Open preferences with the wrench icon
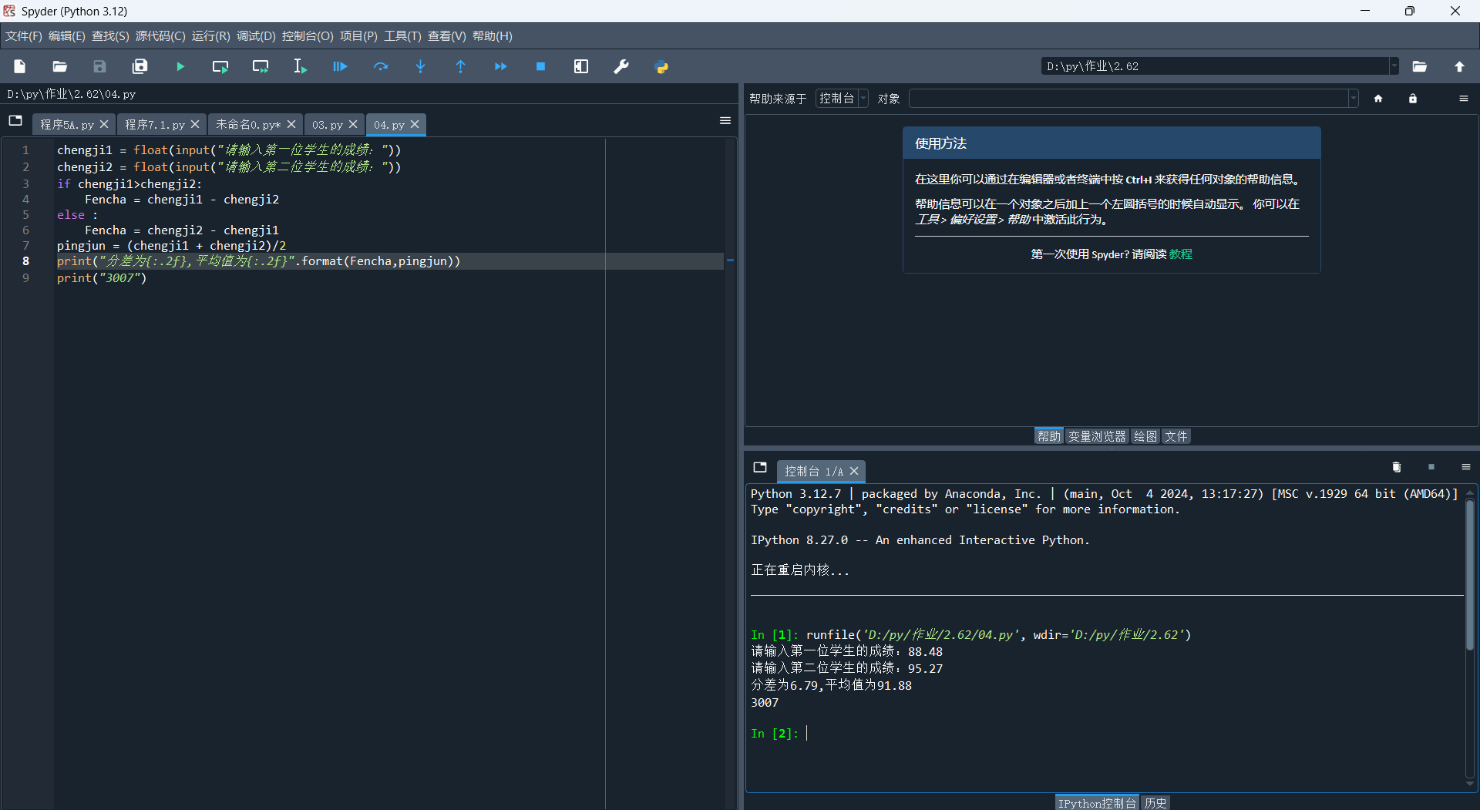Image resolution: width=1480 pixels, height=810 pixels. pos(621,67)
